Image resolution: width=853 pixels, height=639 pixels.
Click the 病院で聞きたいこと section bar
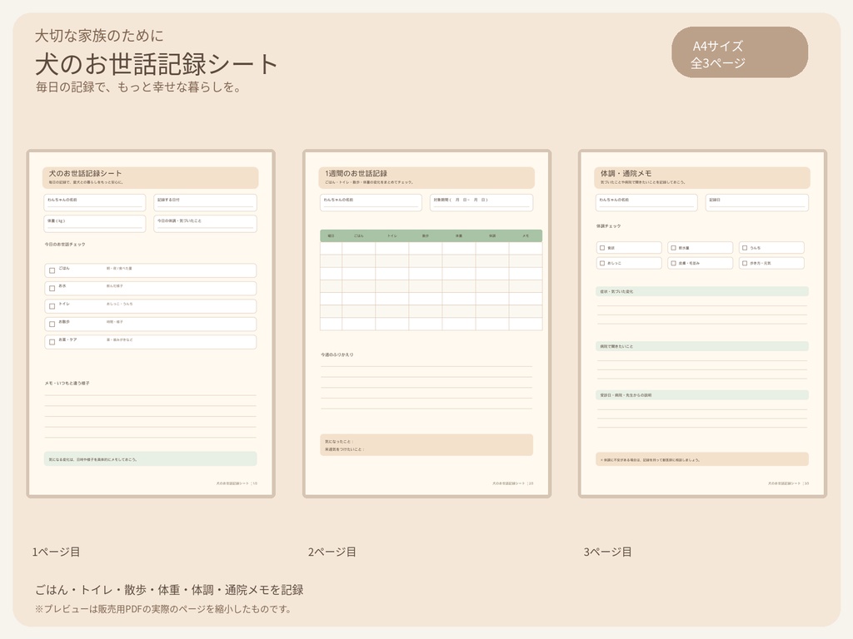coord(702,346)
